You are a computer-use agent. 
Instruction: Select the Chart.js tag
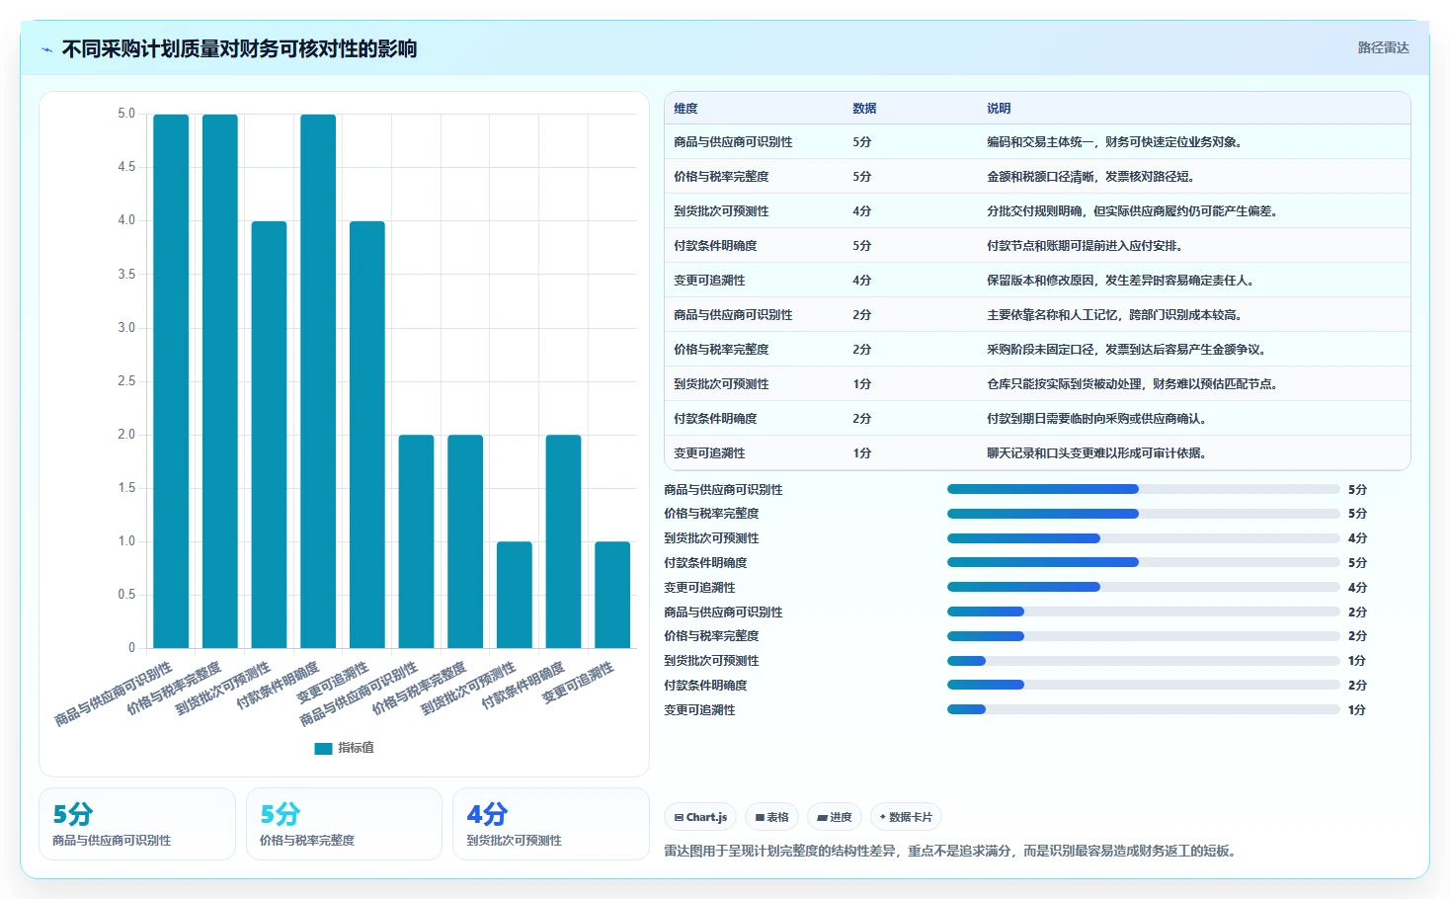click(700, 817)
